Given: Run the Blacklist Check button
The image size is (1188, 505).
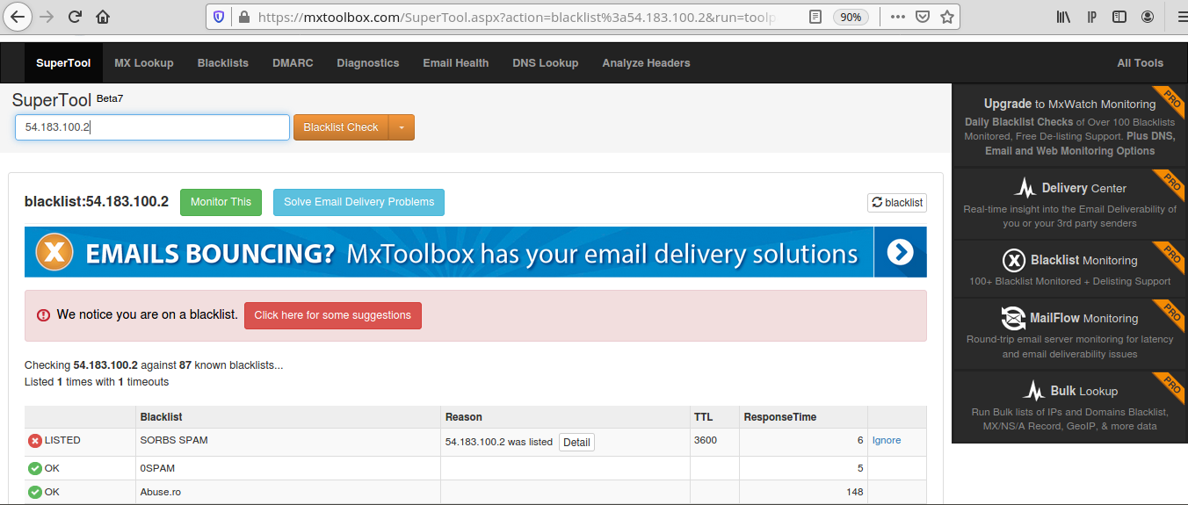Looking at the screenshot, I should [x=341, y=127].
